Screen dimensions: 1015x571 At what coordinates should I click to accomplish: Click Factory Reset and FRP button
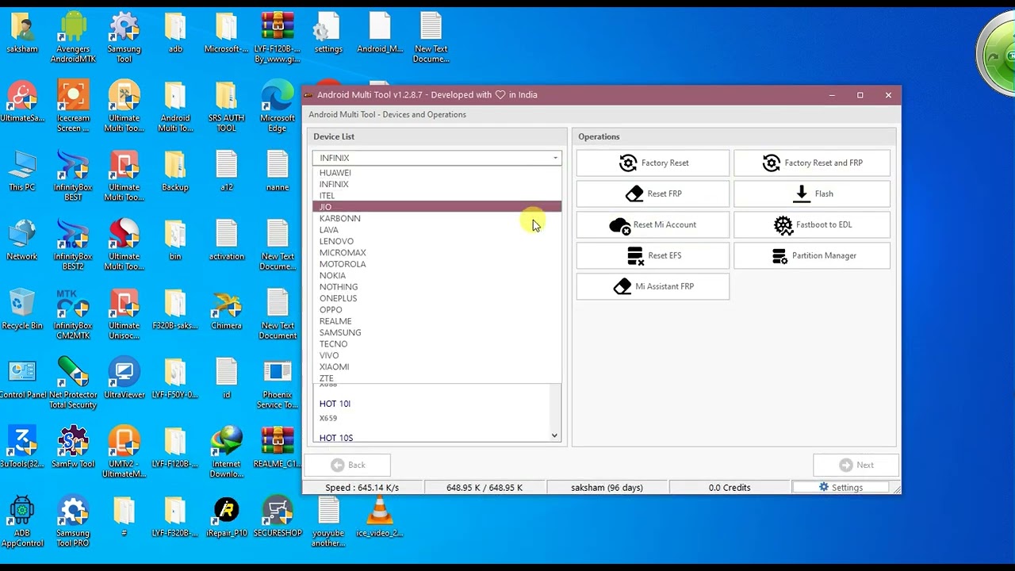(812, 163)
